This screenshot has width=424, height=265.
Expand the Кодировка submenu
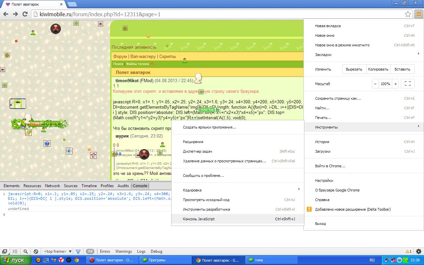click(238, 190)
